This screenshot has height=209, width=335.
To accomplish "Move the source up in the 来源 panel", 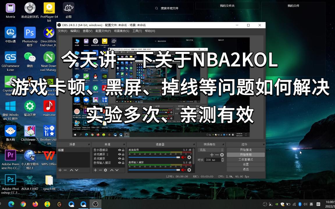I will (112, 170).
